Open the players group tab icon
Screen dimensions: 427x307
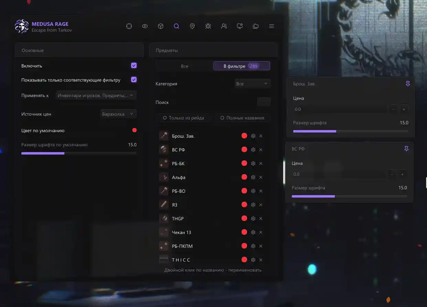(224, 26)
